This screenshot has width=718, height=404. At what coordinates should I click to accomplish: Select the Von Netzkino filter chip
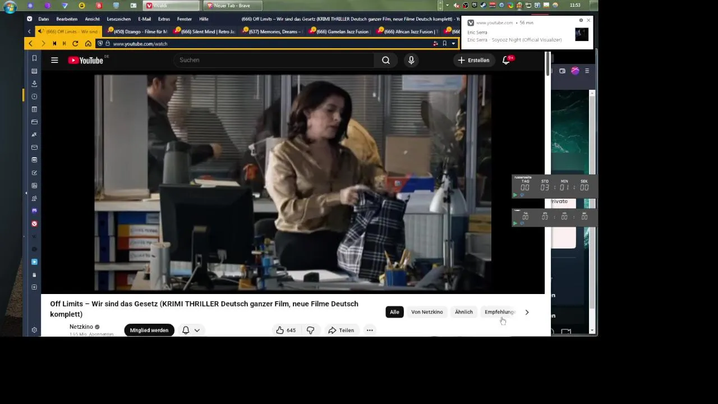pos(427,312)
